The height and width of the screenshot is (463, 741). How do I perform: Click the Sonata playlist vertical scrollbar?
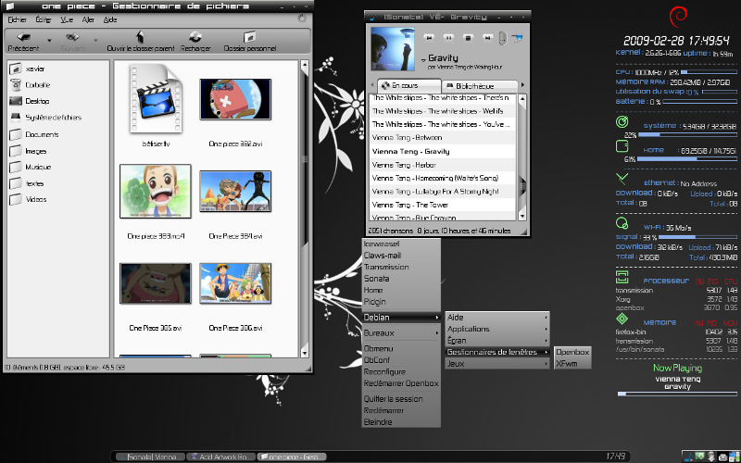coord(522,157)
